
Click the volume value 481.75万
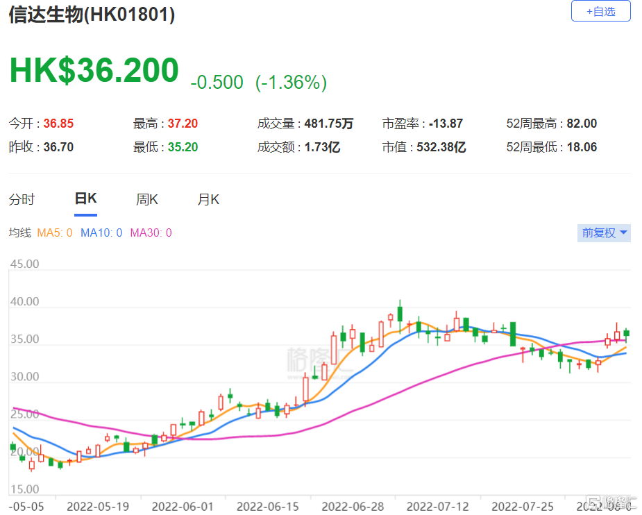329,124
